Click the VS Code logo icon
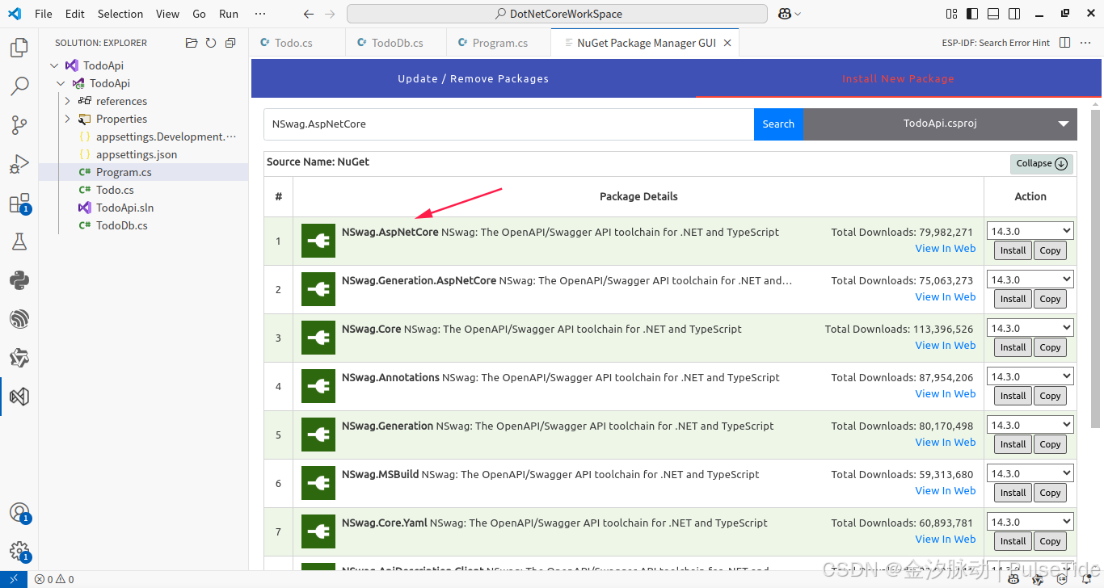The image size is (1104, 588). 16,14
